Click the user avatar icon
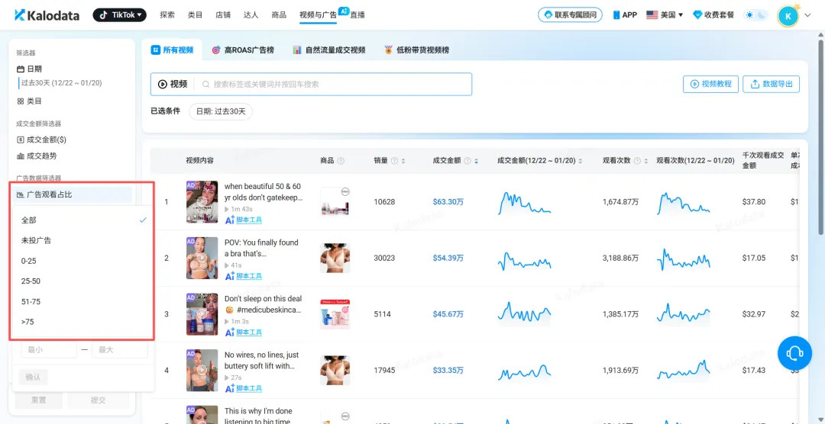This screenshot has height=424, width=825. (788, 15)
